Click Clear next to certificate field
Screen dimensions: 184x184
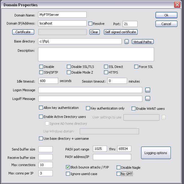pyautogui.click(x=94, y=32)
